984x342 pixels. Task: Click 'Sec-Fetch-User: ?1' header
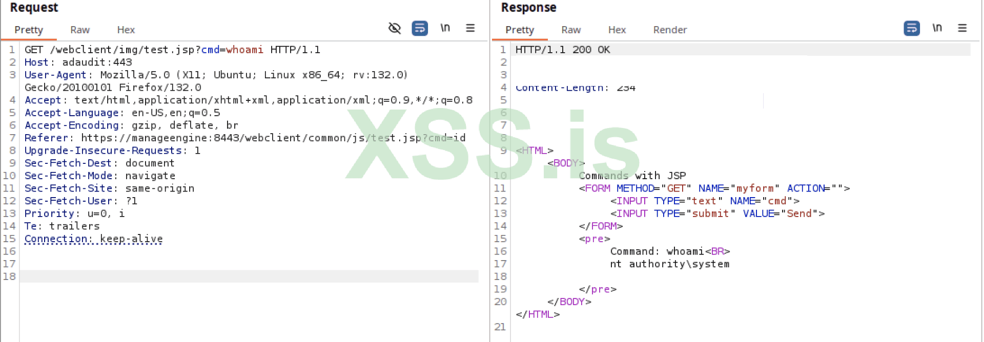[x=80, y=201]
